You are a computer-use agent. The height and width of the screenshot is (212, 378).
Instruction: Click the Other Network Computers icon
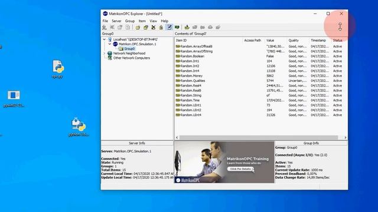(110, 58)
